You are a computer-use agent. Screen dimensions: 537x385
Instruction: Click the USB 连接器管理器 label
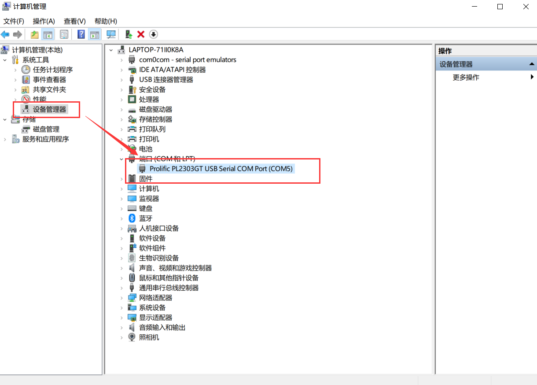pyautogui.click(x=166, y=79)
